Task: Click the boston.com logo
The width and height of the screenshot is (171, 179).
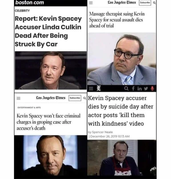Action: coord(30,3)
